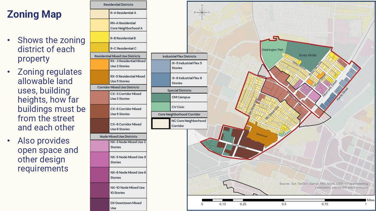Click the Industrial Flex Districts header

pyautogui.click(x=179, y=56)
